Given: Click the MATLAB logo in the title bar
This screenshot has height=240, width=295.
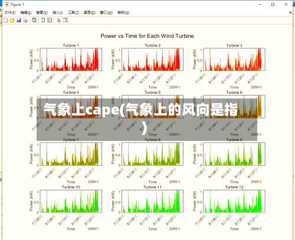Looking at the screenshot, I should pyautogui.click(x=7, y=4).
